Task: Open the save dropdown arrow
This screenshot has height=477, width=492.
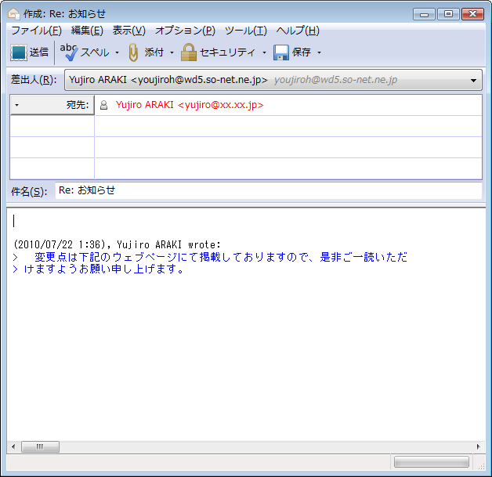Action: (x=319, y=52)
